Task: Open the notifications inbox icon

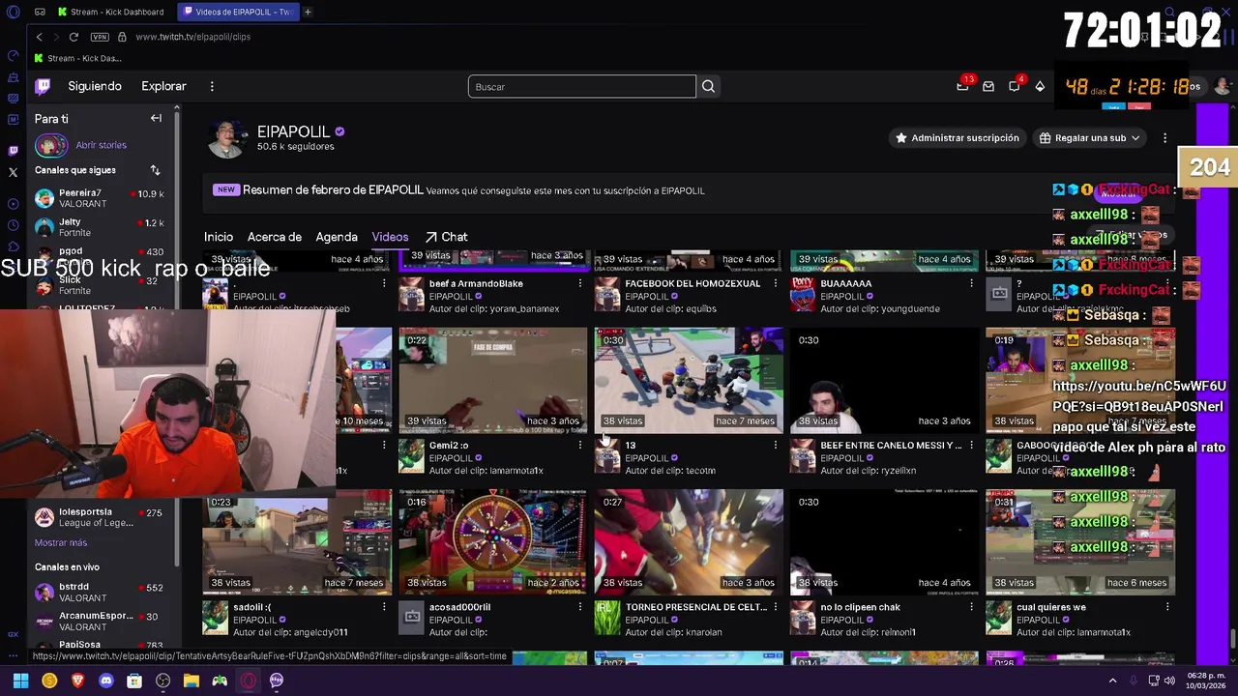Action: coord(988,86)
